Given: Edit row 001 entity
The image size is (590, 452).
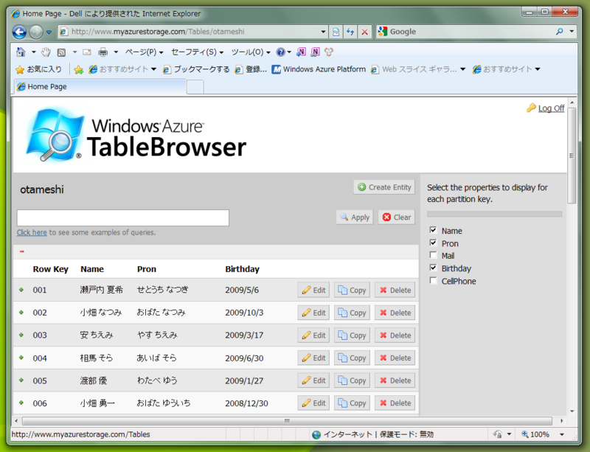Looking at the screenshot, I should pyautogui.click(x=313, y=291).
